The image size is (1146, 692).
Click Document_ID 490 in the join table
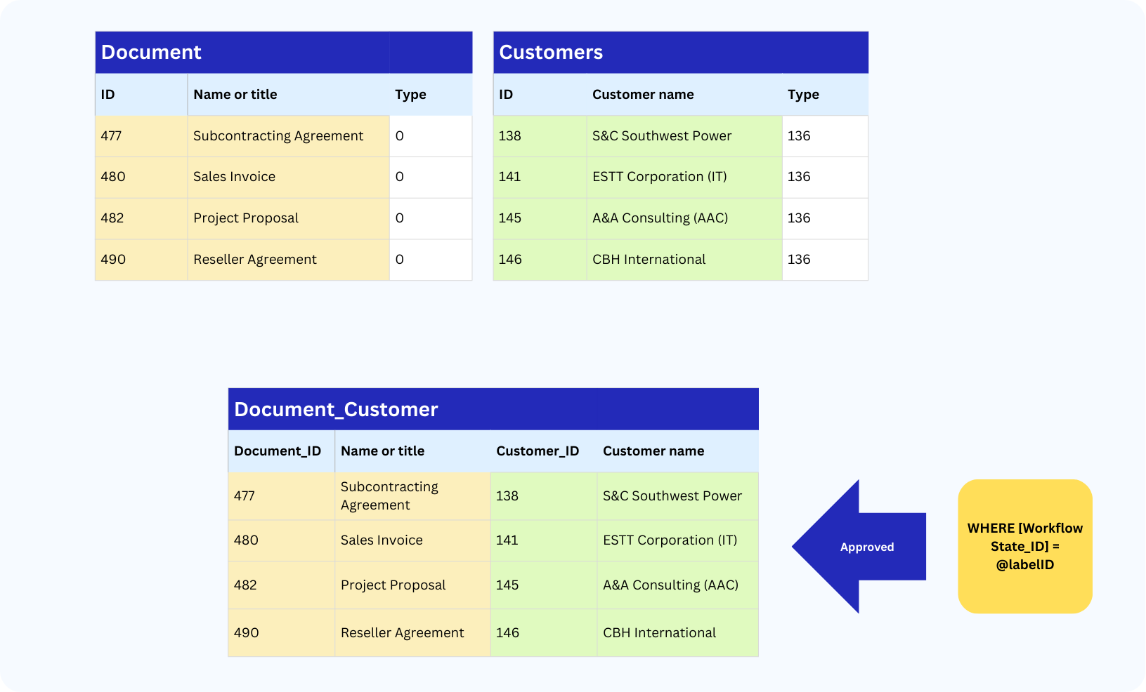pos(246,632)
